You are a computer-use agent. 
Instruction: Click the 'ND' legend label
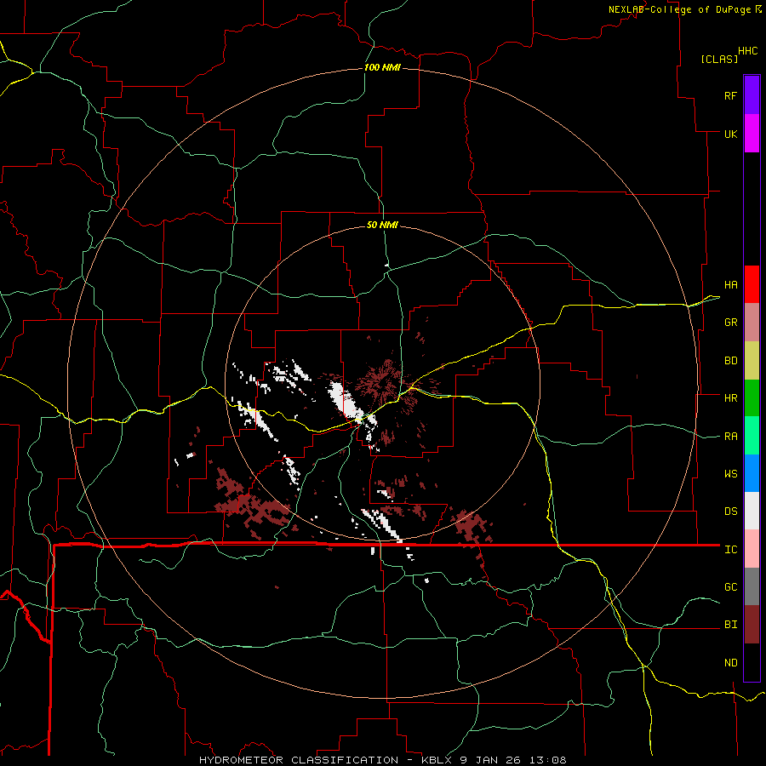(x=730, y=663)
